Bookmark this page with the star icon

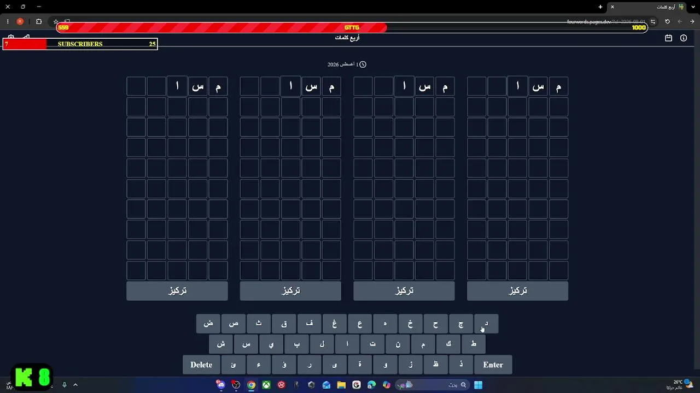(56, 21)
